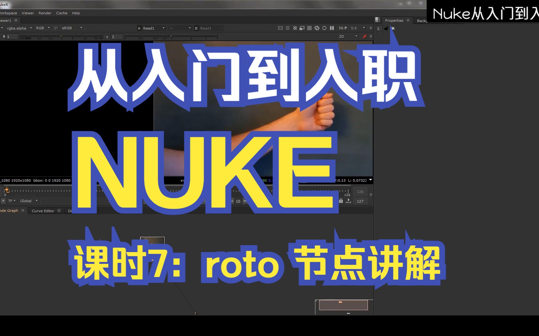Click the gamma slider track
The image size is (539, 336).
[171, 37]
